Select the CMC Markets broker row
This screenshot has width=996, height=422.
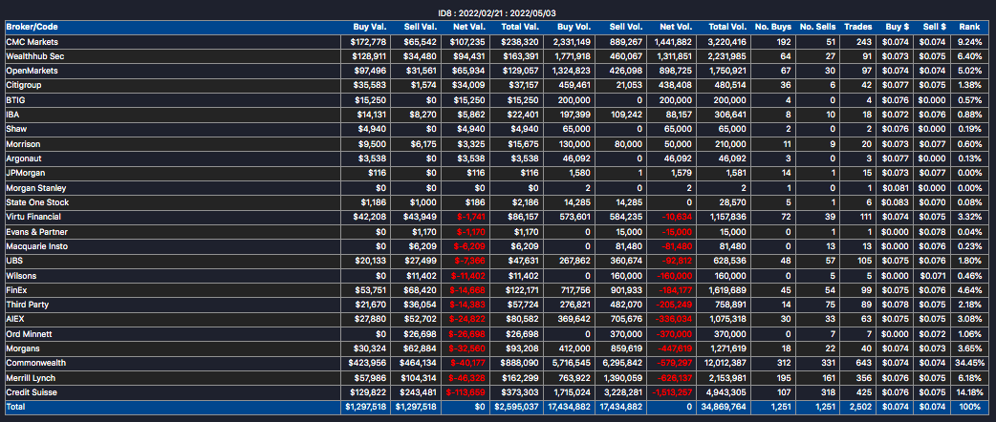coord(498,42)
